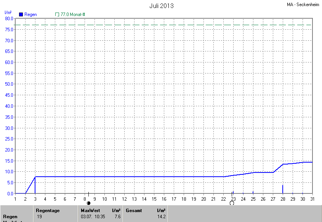322x222 pixels.
Task: Select the 'MaxWert' column header
Action: [90, 210]
